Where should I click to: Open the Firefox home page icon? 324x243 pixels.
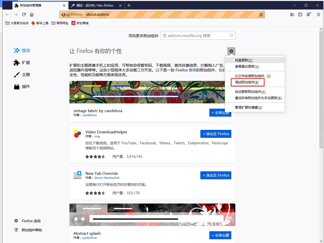(x=32, y=14)
